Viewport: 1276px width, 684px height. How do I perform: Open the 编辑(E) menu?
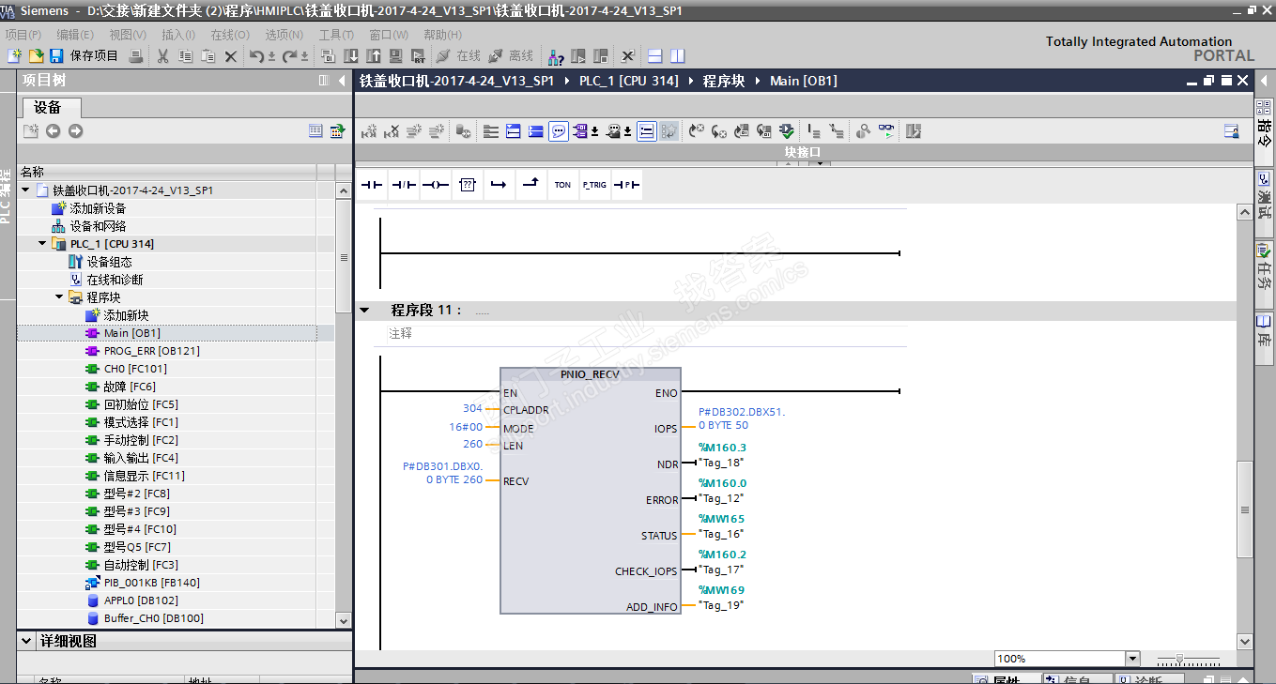pos(75,35)
